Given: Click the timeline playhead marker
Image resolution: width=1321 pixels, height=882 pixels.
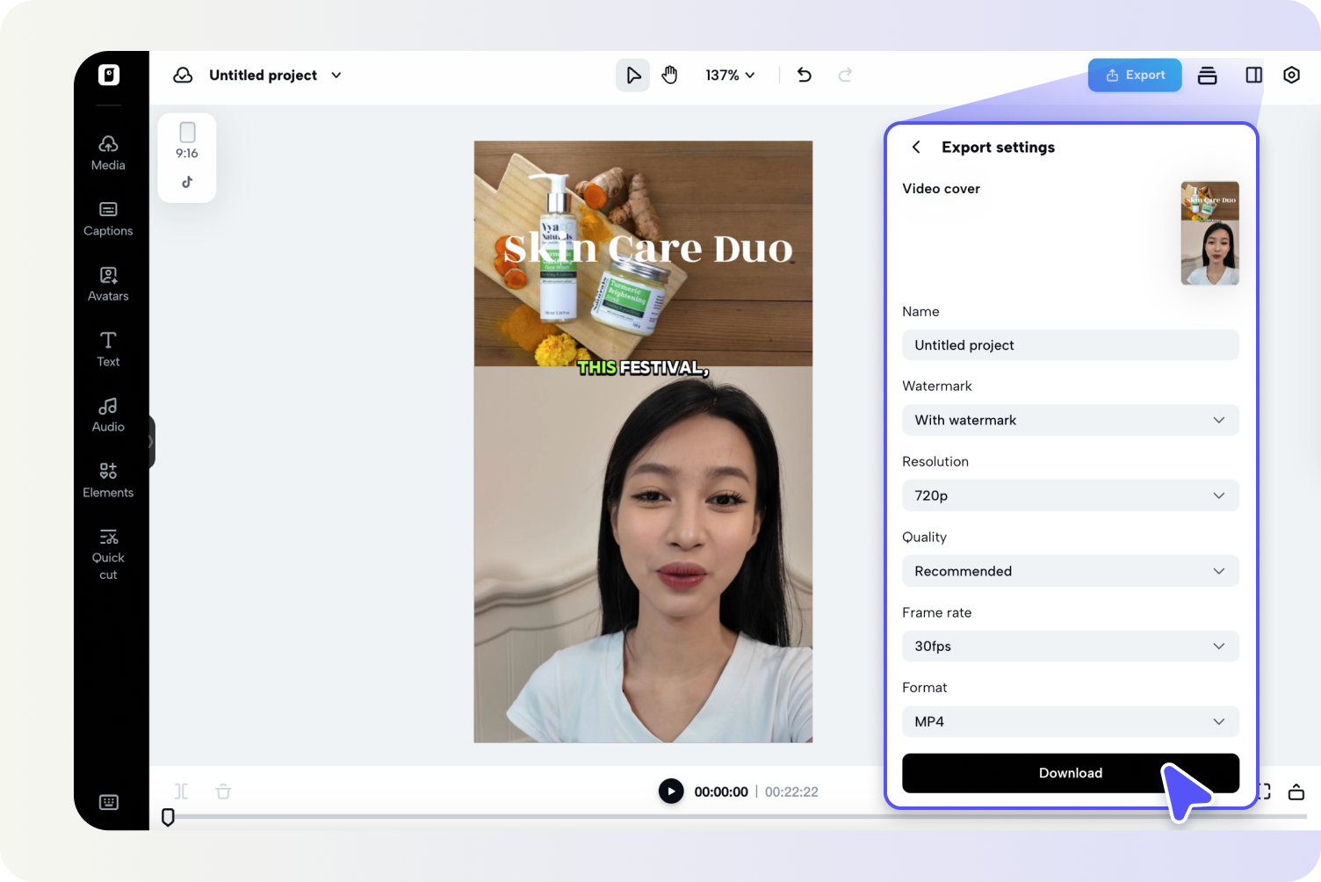Looking at the screenshot, I should pyautogui.click(x=168, y=817).
